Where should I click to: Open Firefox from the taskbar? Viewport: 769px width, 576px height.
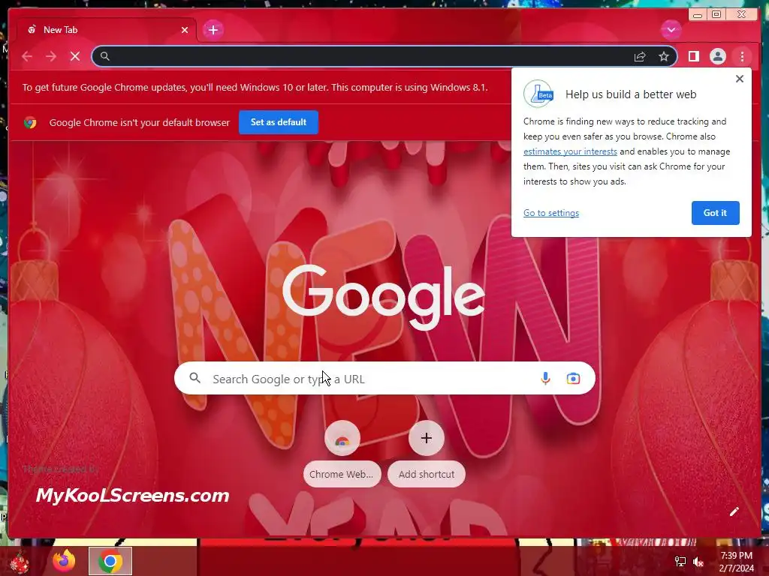[65, 561]
